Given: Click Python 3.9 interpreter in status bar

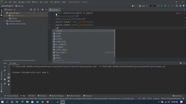Looking at the screenshot, I should pyautogui.click(x=171, y=99).
